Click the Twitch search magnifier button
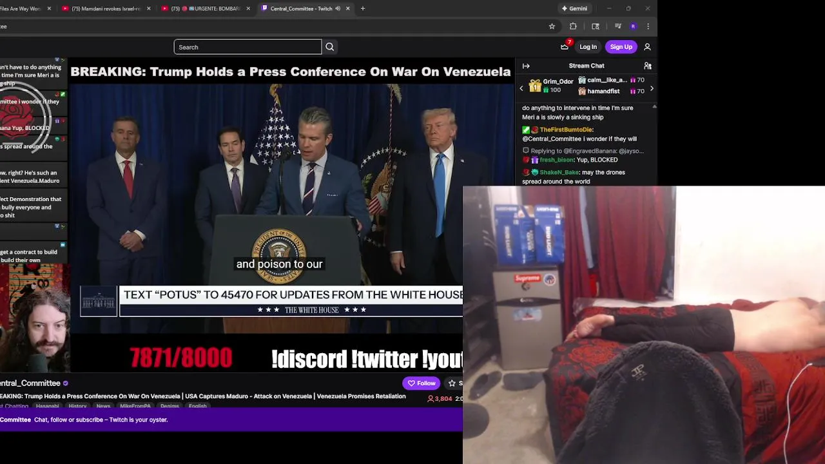Viewport: 825px width, 464px height. (x=329, y=47)
